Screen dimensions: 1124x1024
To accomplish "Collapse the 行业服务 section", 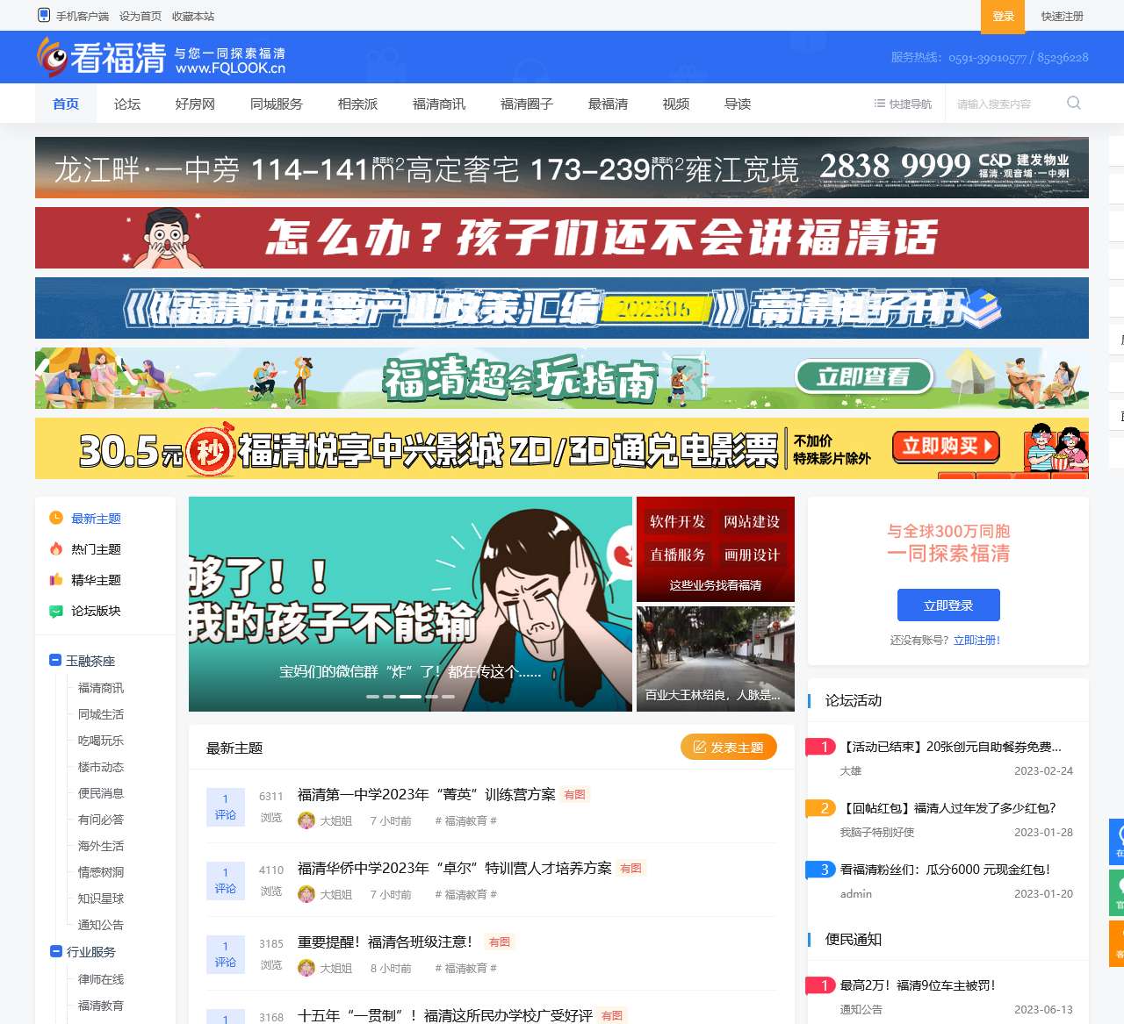I will pyautogui.click(x=56, y=951).
